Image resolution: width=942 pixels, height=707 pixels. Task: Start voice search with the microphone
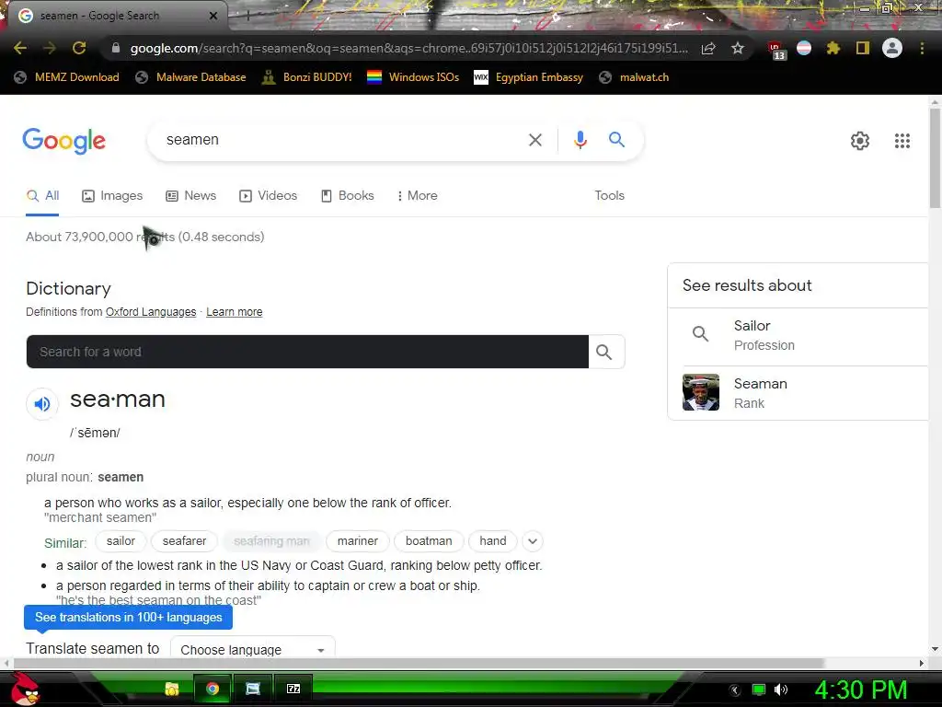click(580, 140)
